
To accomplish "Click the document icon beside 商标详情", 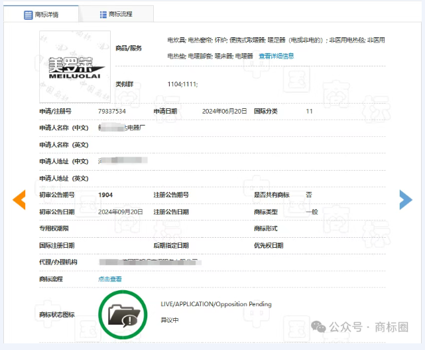I will click(29, 15).
